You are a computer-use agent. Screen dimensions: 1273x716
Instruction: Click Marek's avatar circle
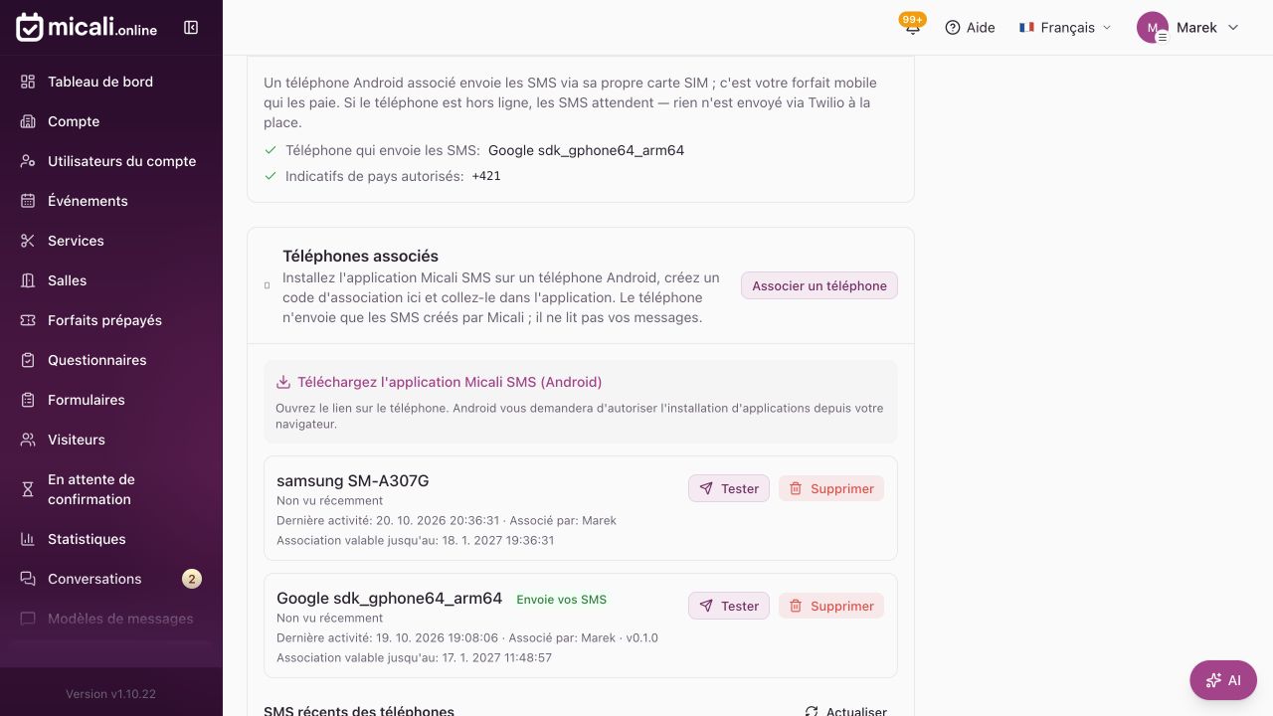[1153, 28]
